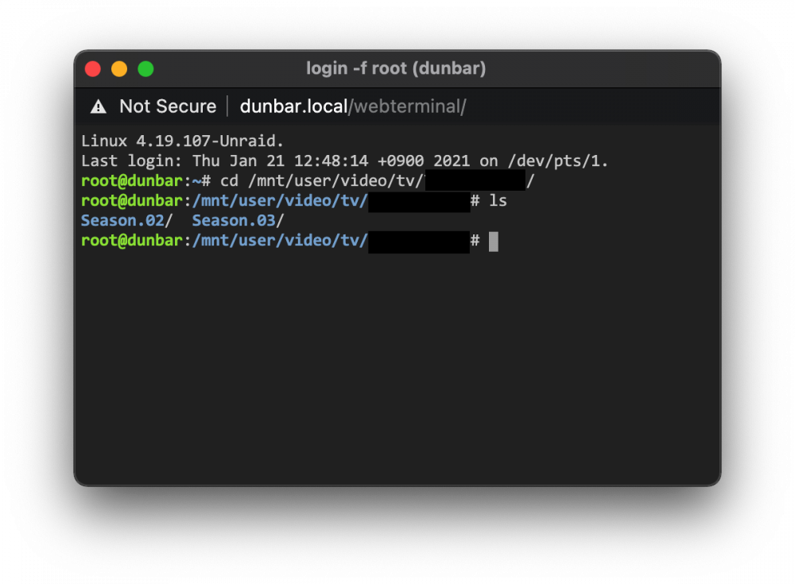The image size is (795, 584).
Task: Click the Season.03/ directory listing
Action: (238, 221)
